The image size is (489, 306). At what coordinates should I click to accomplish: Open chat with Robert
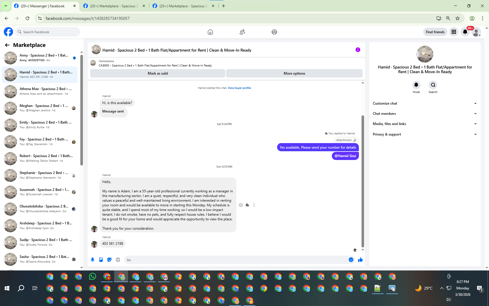(40, 158)
